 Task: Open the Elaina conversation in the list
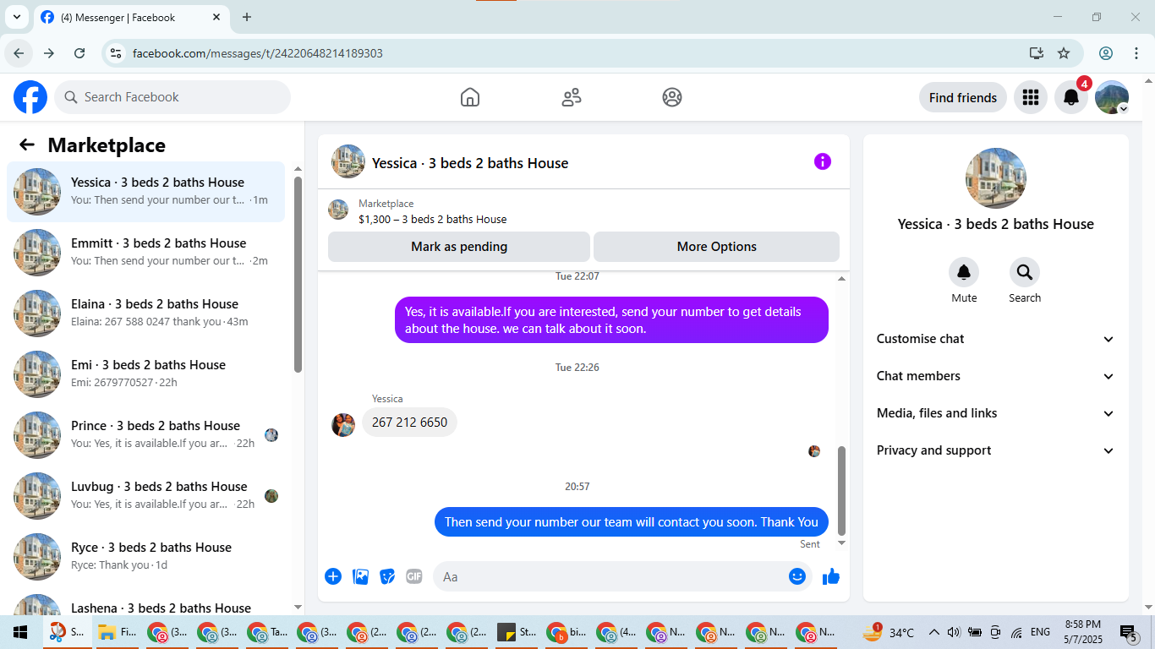pyautogui.click(x=145, y=314)
